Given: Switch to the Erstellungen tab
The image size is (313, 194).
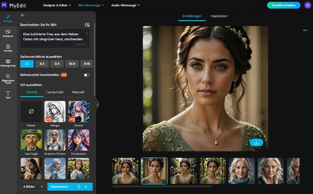Looking at the screenshot, I should coord(192,16).
